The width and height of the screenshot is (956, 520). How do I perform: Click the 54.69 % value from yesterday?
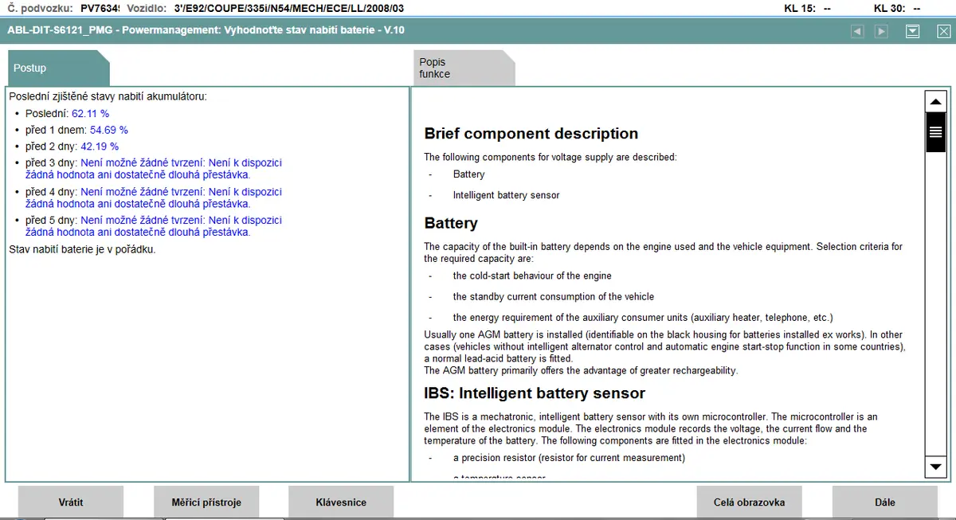109,130
